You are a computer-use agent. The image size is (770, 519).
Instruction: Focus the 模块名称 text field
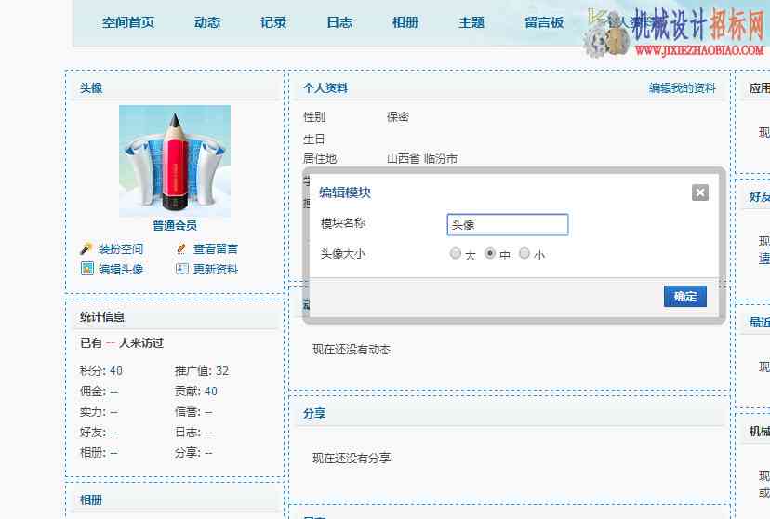[508, 224]
